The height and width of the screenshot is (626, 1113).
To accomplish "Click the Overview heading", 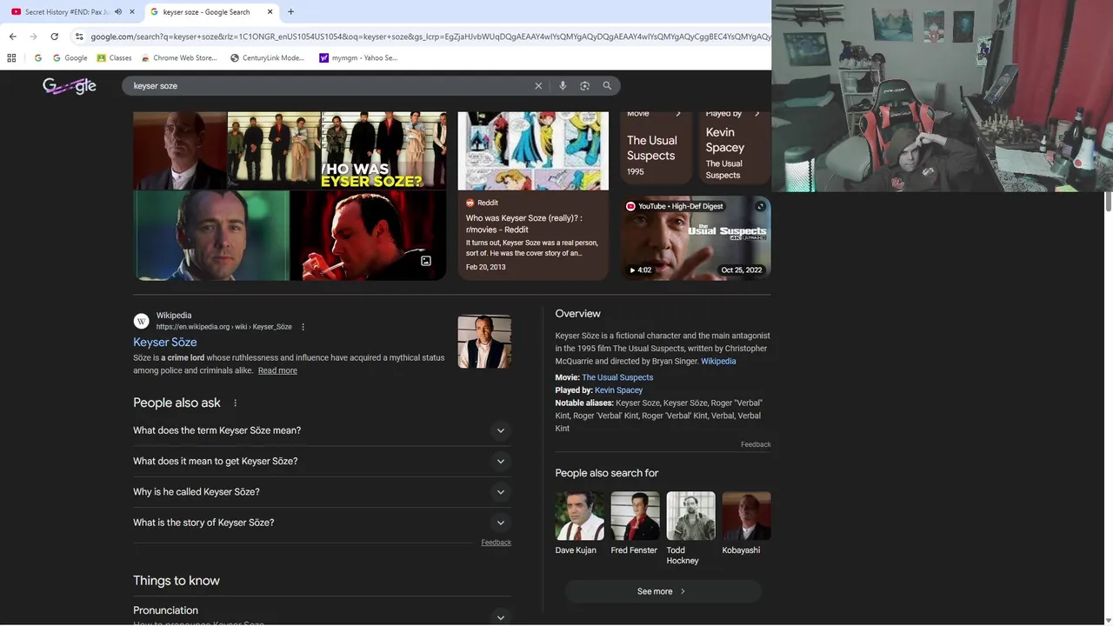I will [578, 314].
